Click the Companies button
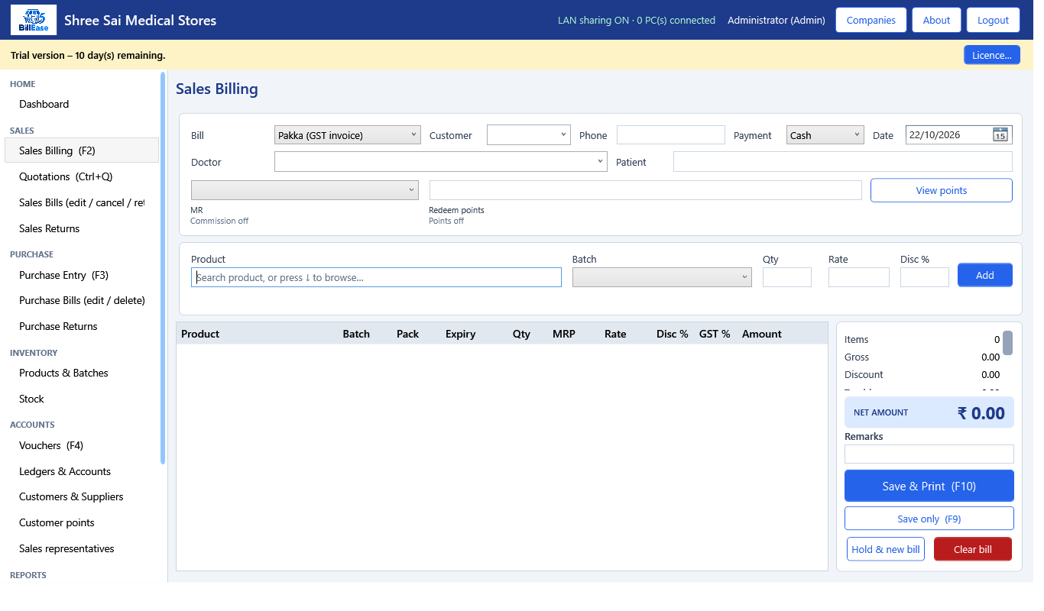The width and height of the screenshot is (1044, 611). pos(871,20)
